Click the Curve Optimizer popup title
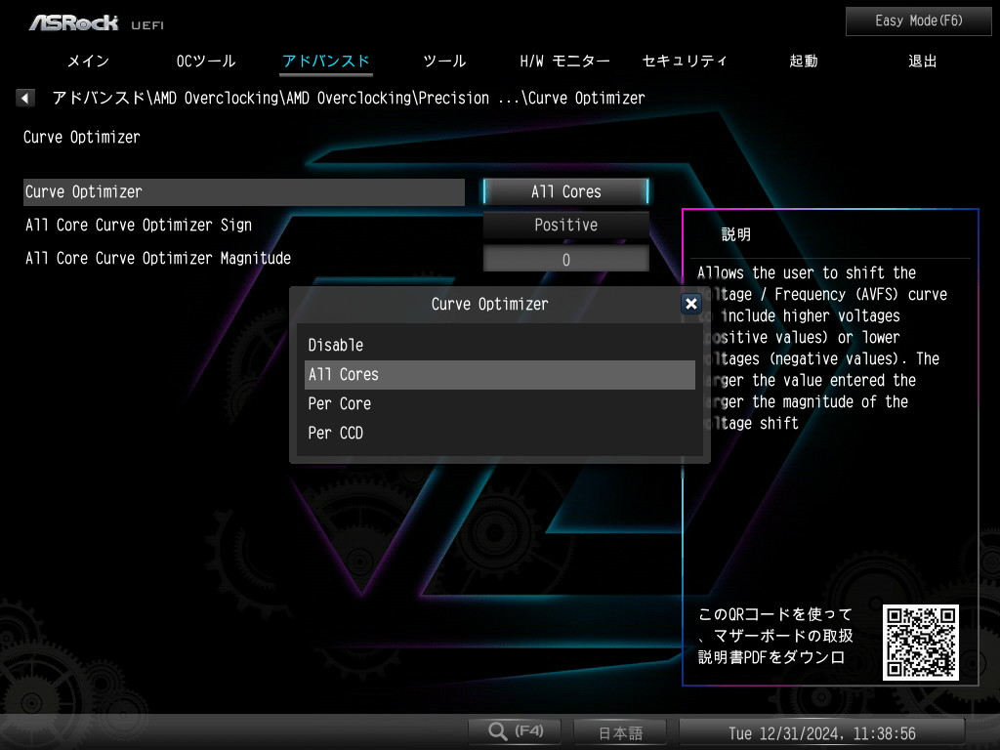This screenshot has height=750, width=1000. coord(490,305)
